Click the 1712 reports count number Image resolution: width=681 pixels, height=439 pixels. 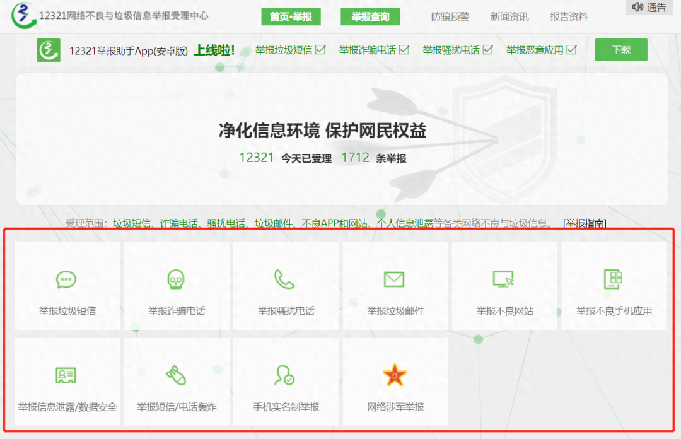[x=355, y=157]
